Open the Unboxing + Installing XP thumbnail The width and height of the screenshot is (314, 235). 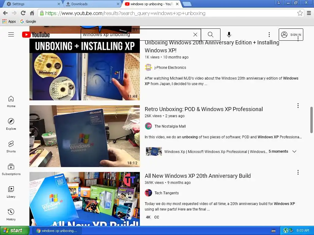[85, 69]
